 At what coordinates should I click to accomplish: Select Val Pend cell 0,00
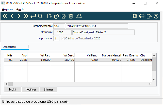86,60
